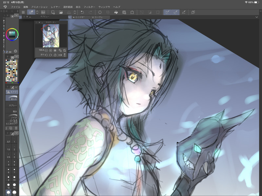Image resolution: width=262 pixels, height=196 pixels.
Task: Rotate canvas right in Navigator
Action: click(50, 55)
